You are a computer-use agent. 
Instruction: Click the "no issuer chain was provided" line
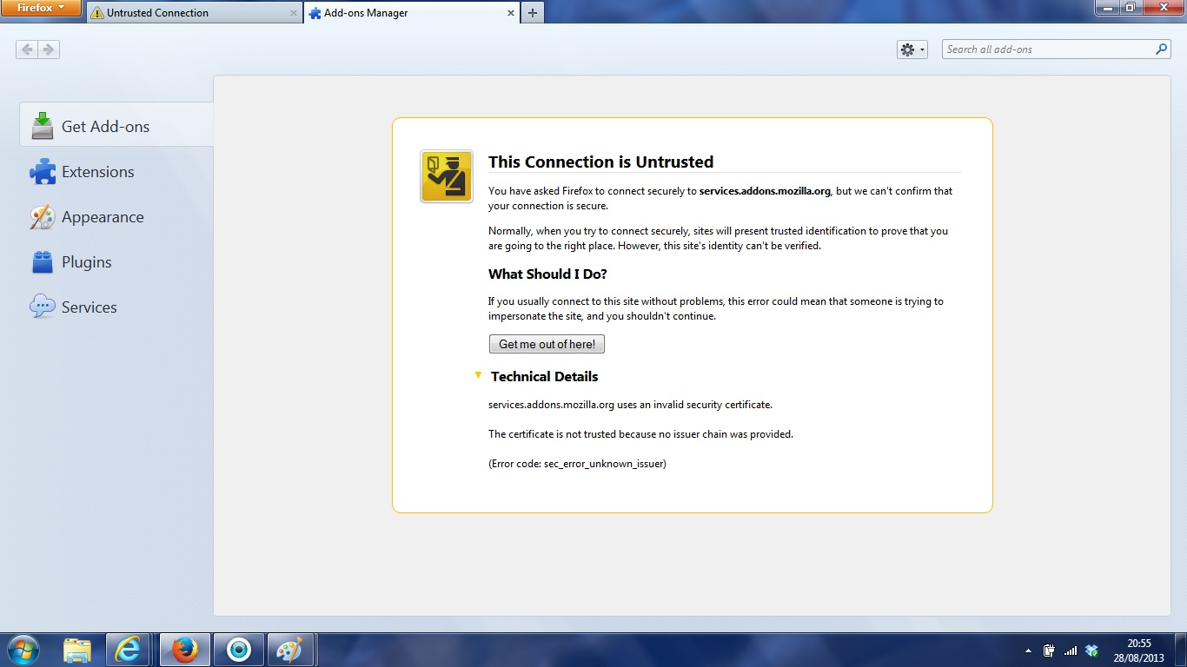[640, 434]
